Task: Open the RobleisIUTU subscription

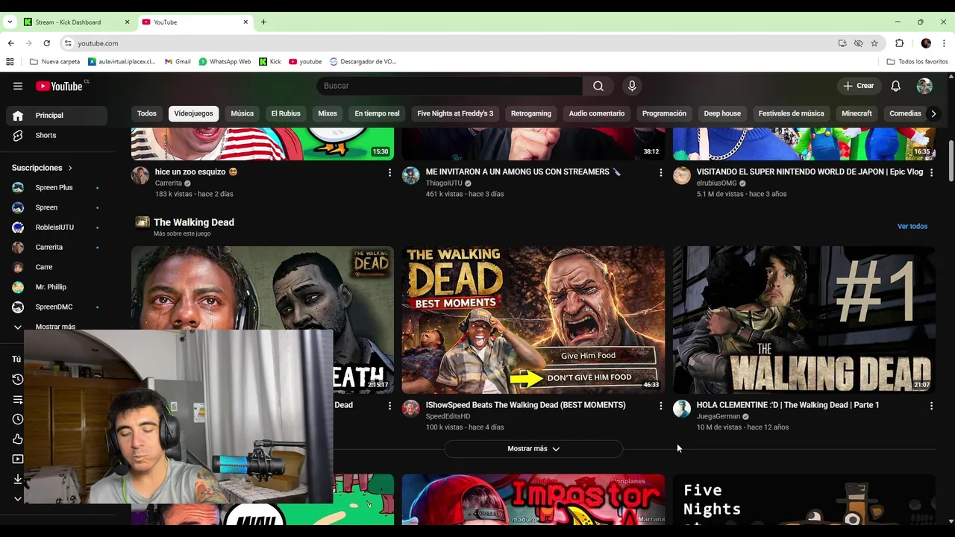Action: [x=57, y=227]
